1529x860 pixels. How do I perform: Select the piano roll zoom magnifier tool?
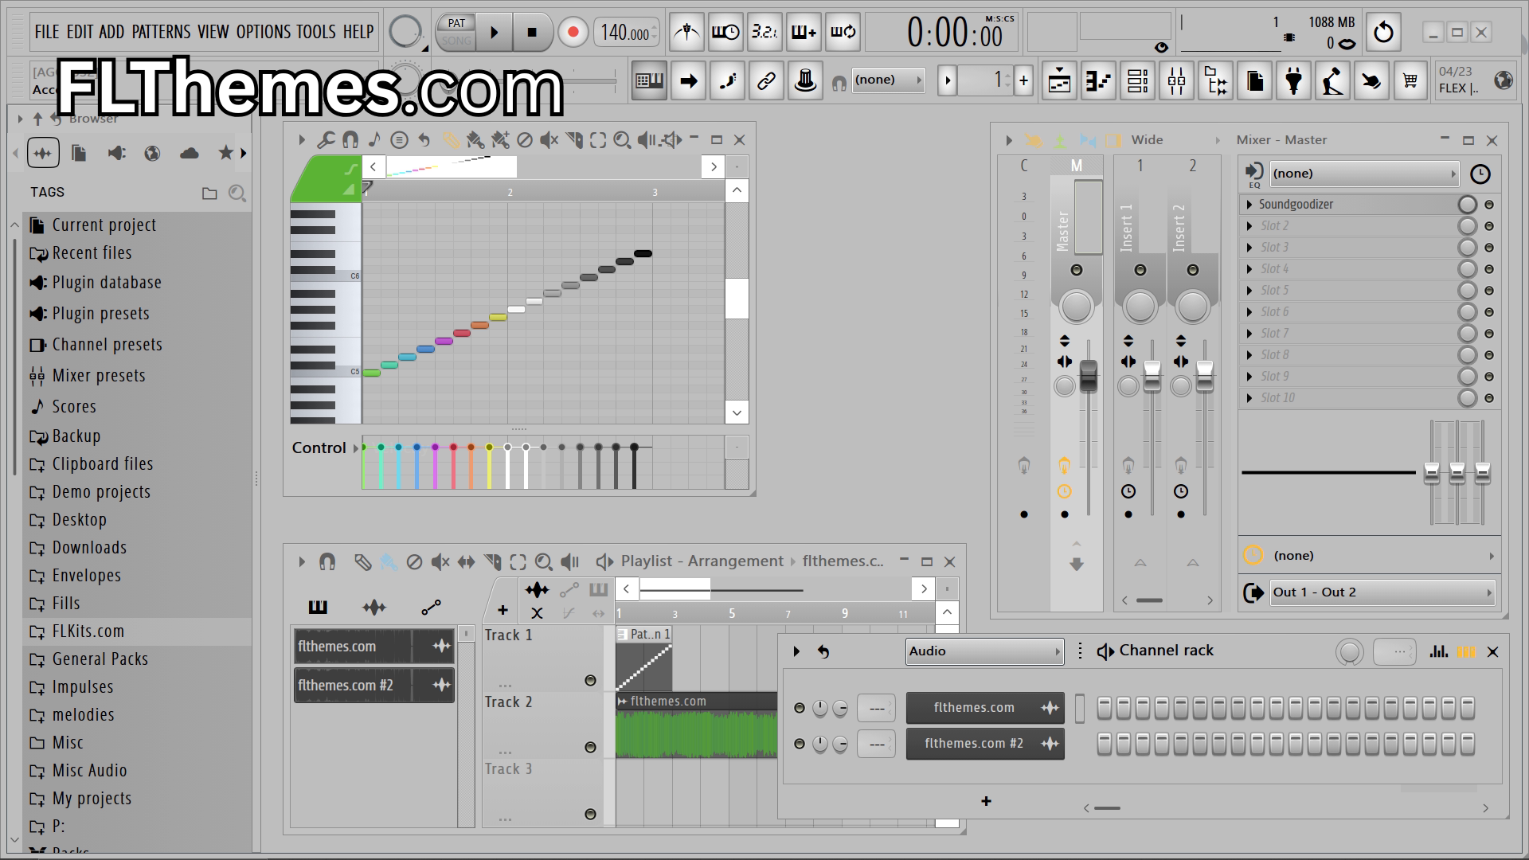[622, 140]
